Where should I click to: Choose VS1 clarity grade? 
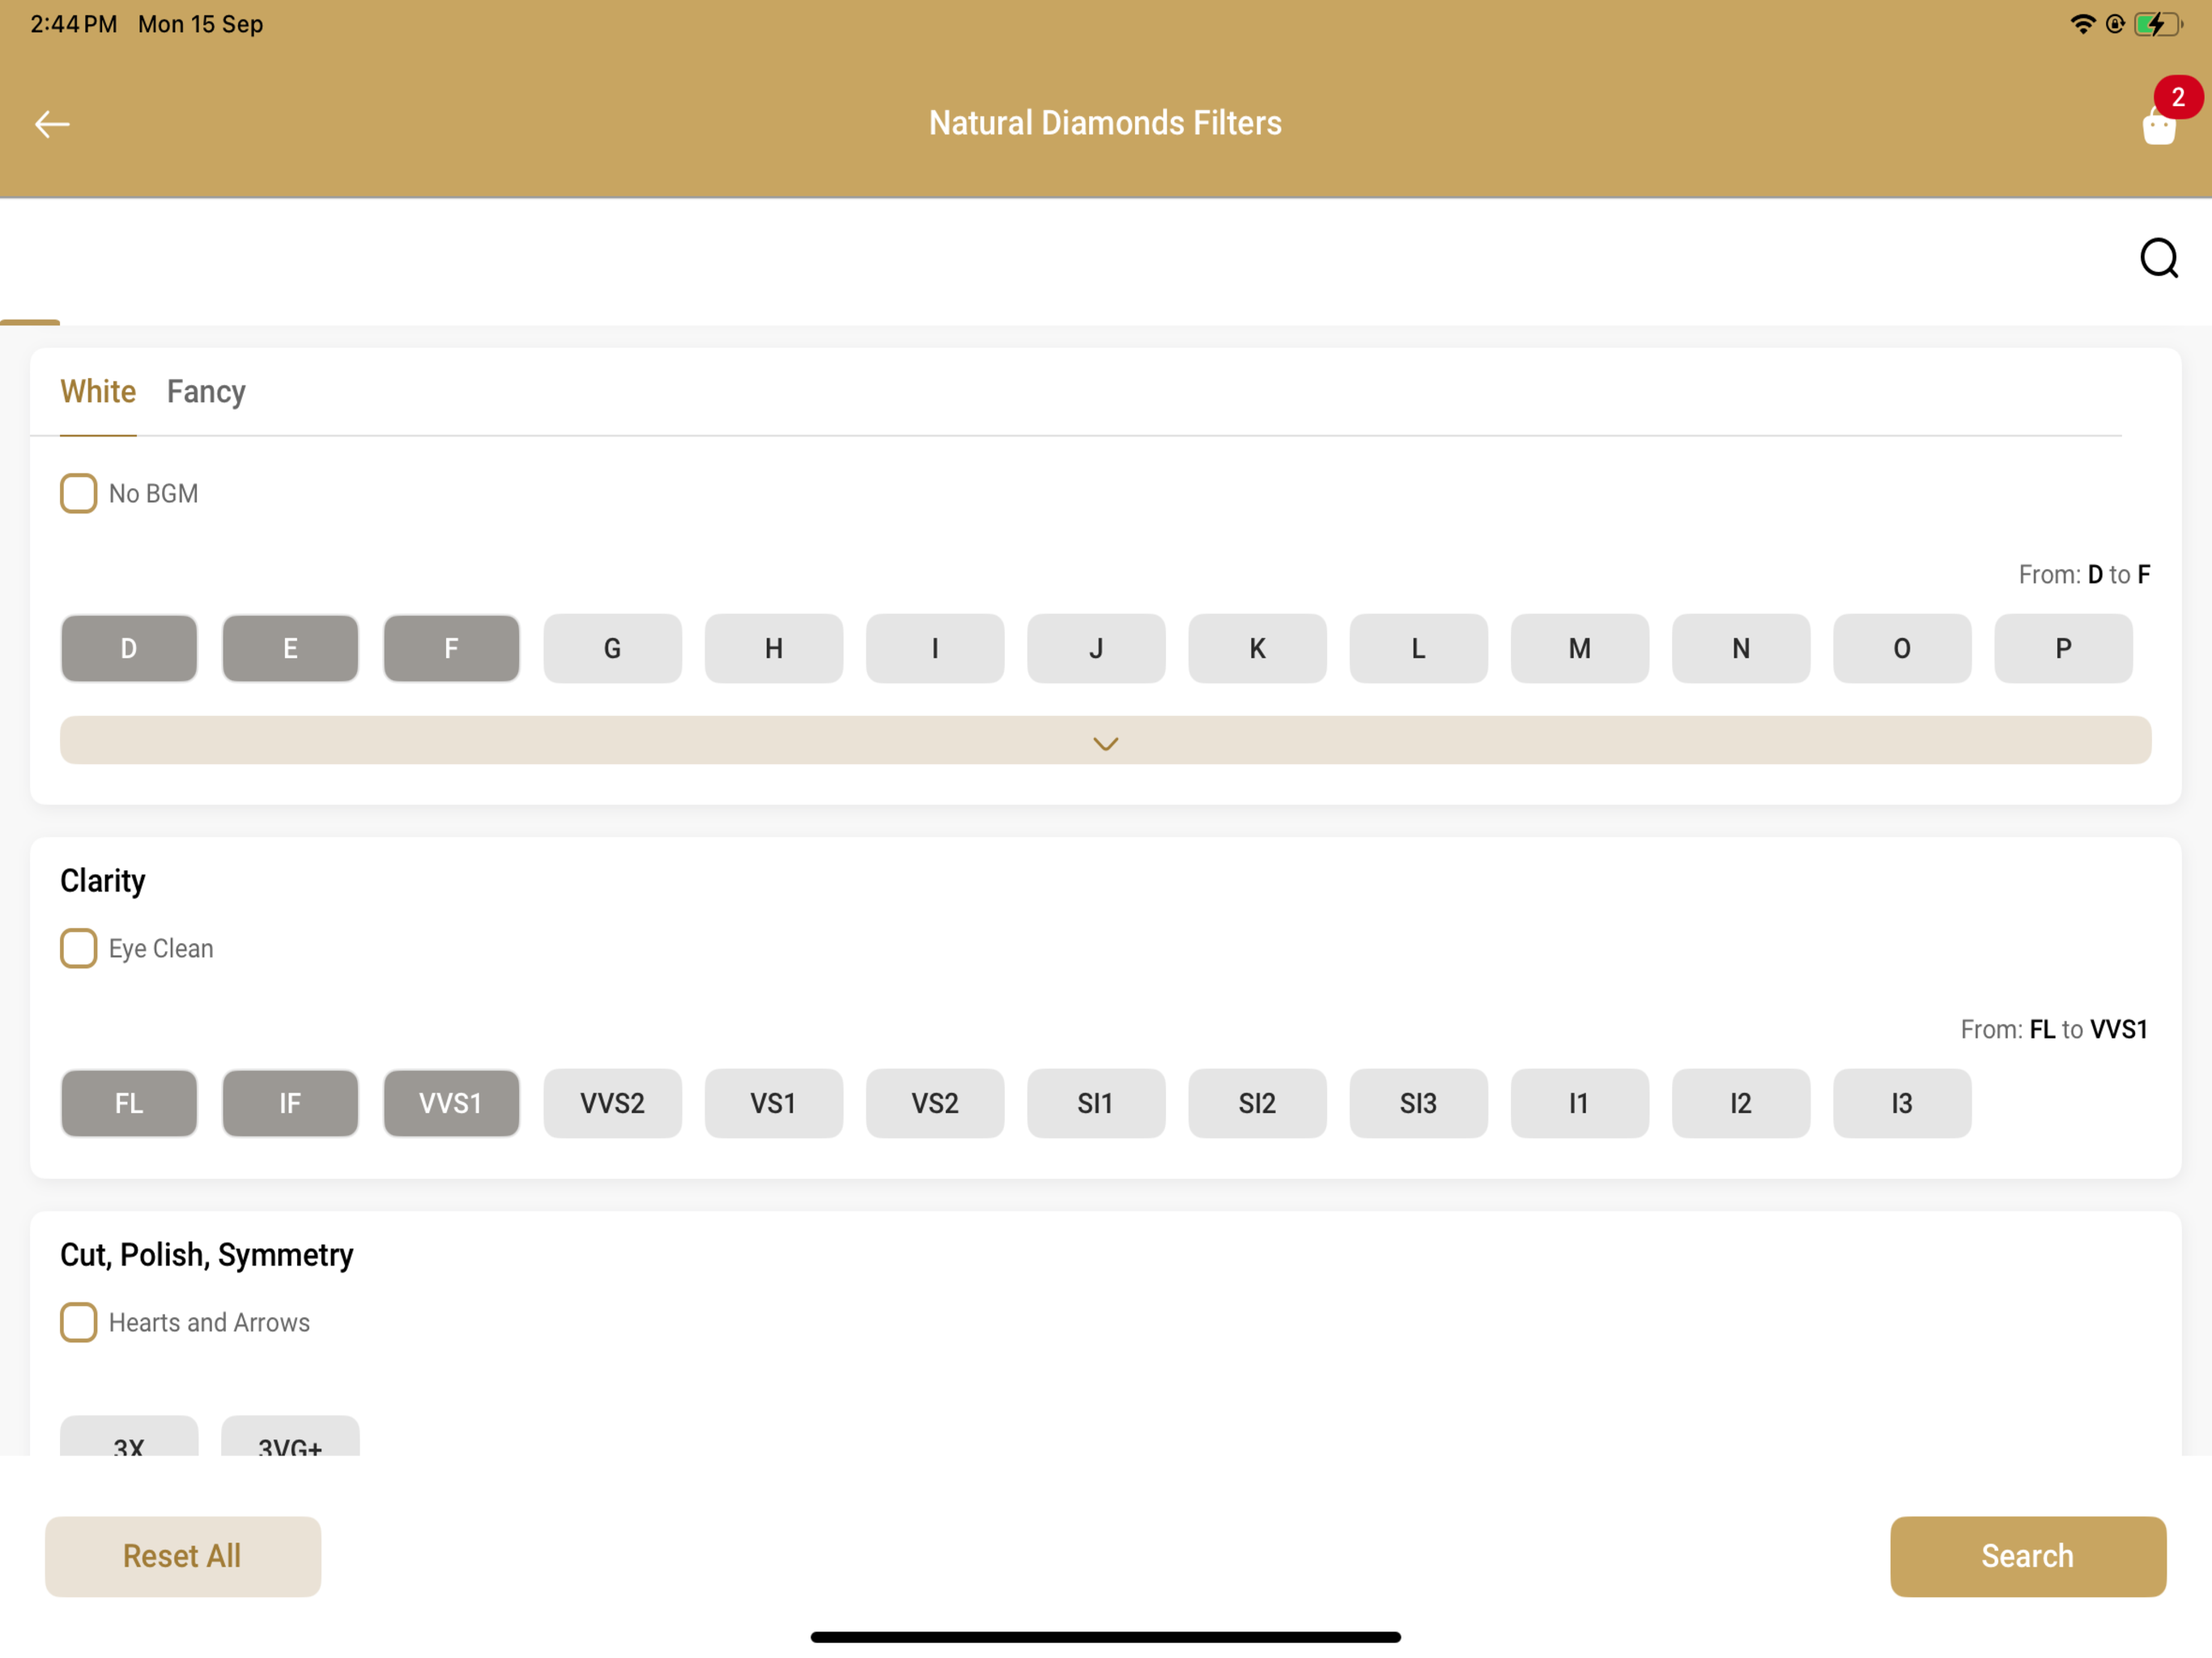[774, 1103]
